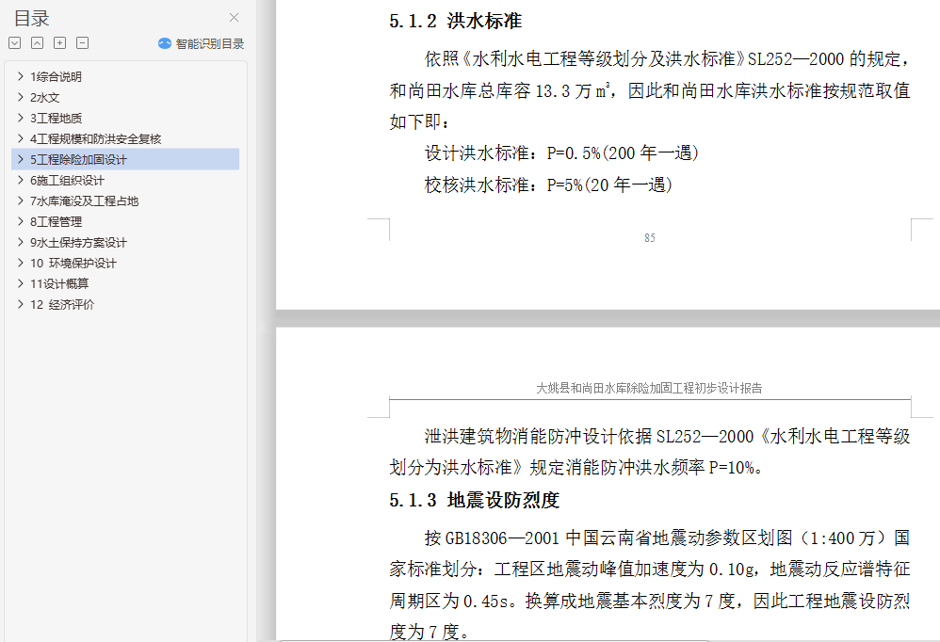Image resolution: width=940 pixels, height=642 pixels.
Task: Expand the chevron beside 8工程管理
Action: [x=21, y=221]
